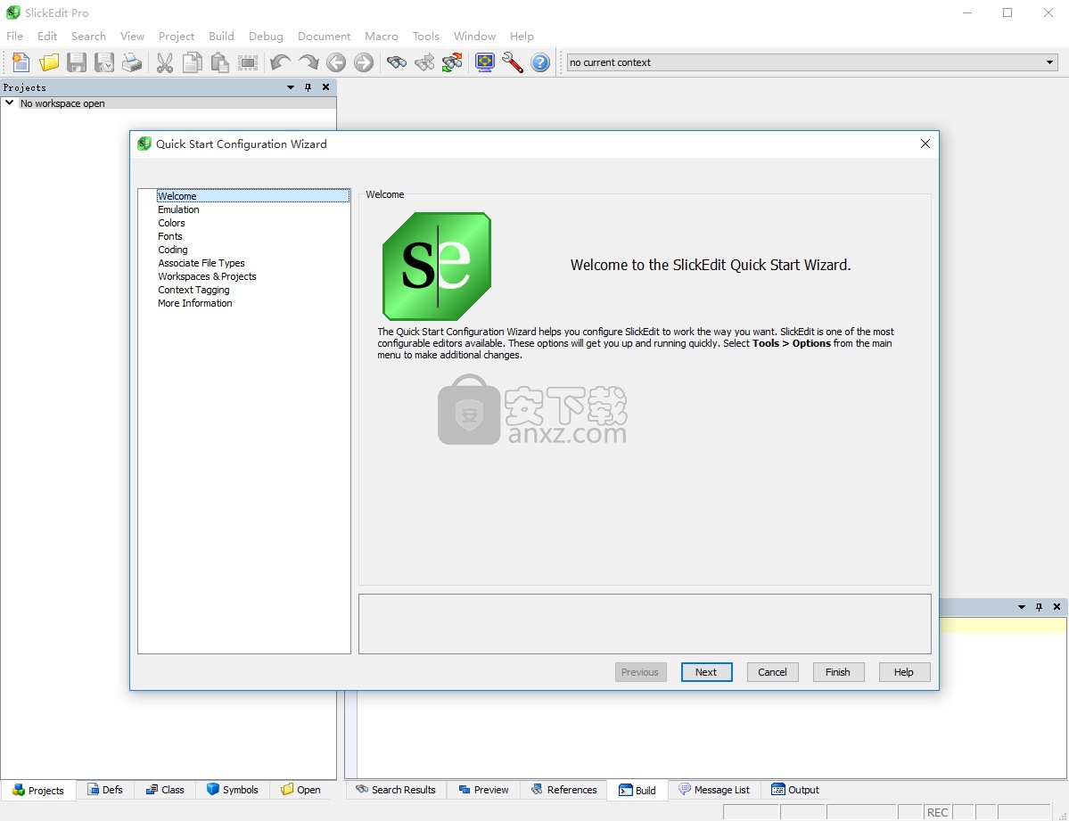
Task: Open the bottom right panel options arrow
Action: [x=1021, y=607]
